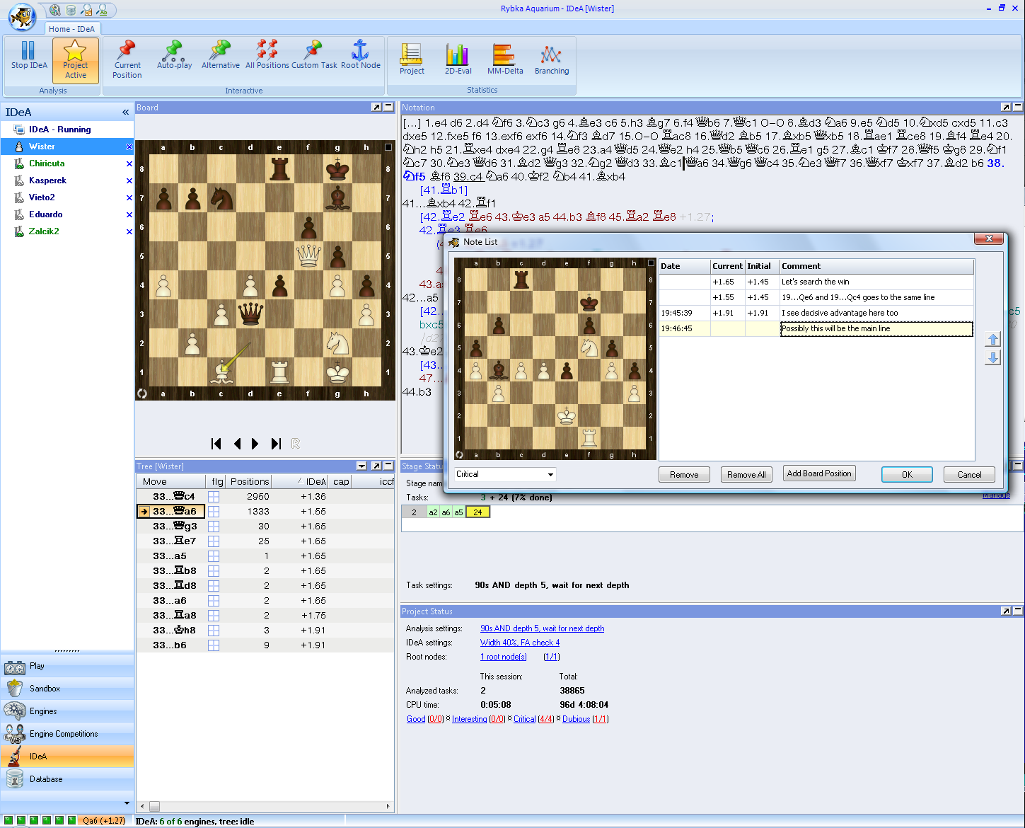
Task: Jump to last move of game
Action: tap(276, 444)
